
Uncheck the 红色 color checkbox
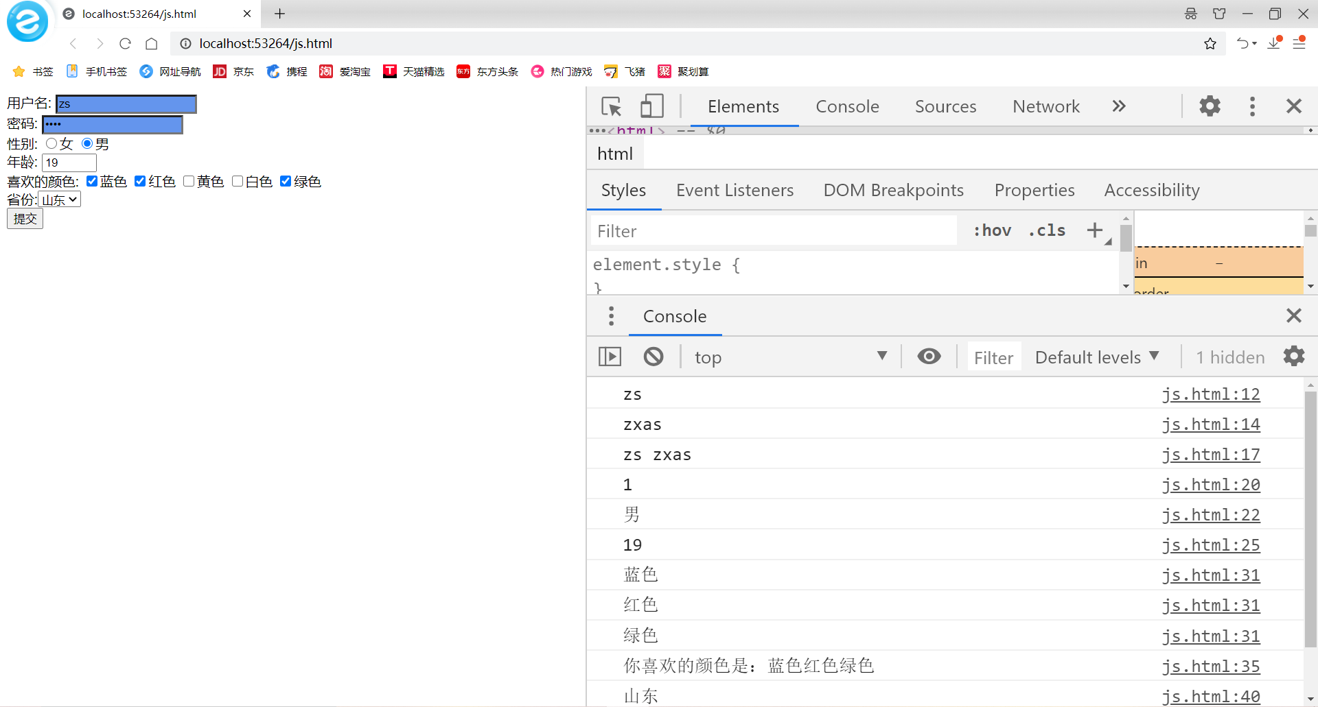(x=141, y=181)
